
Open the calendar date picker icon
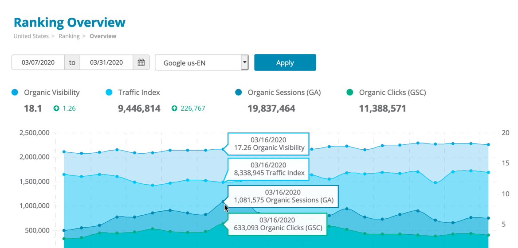point(141,62)
